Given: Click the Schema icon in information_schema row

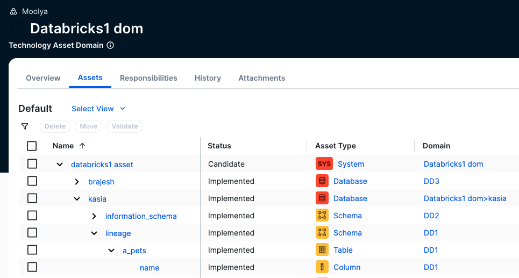Looking at the screenshot, I should (322, 216).
